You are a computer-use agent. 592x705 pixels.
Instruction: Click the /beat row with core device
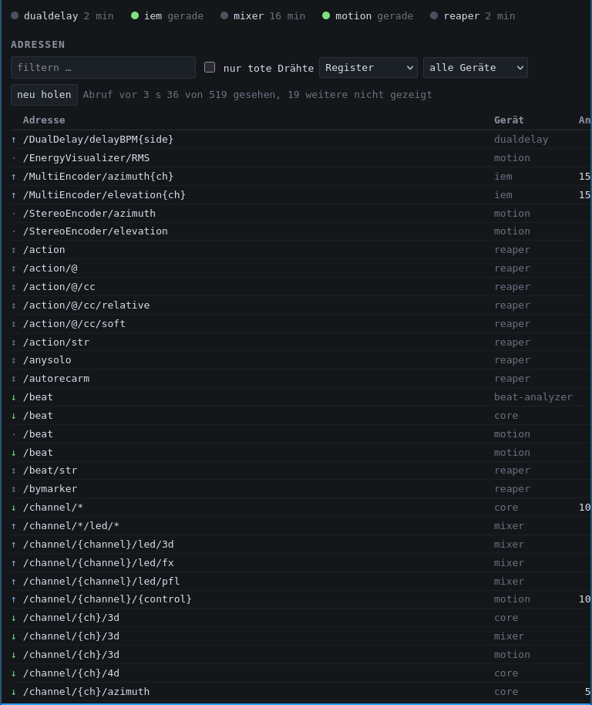click(301, 416)
